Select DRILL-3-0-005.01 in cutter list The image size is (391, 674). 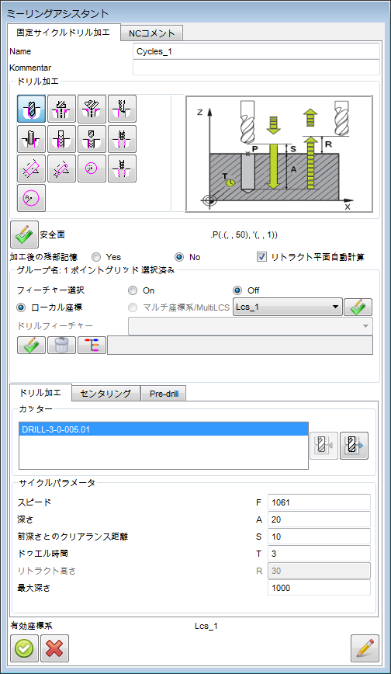[164, 429]
